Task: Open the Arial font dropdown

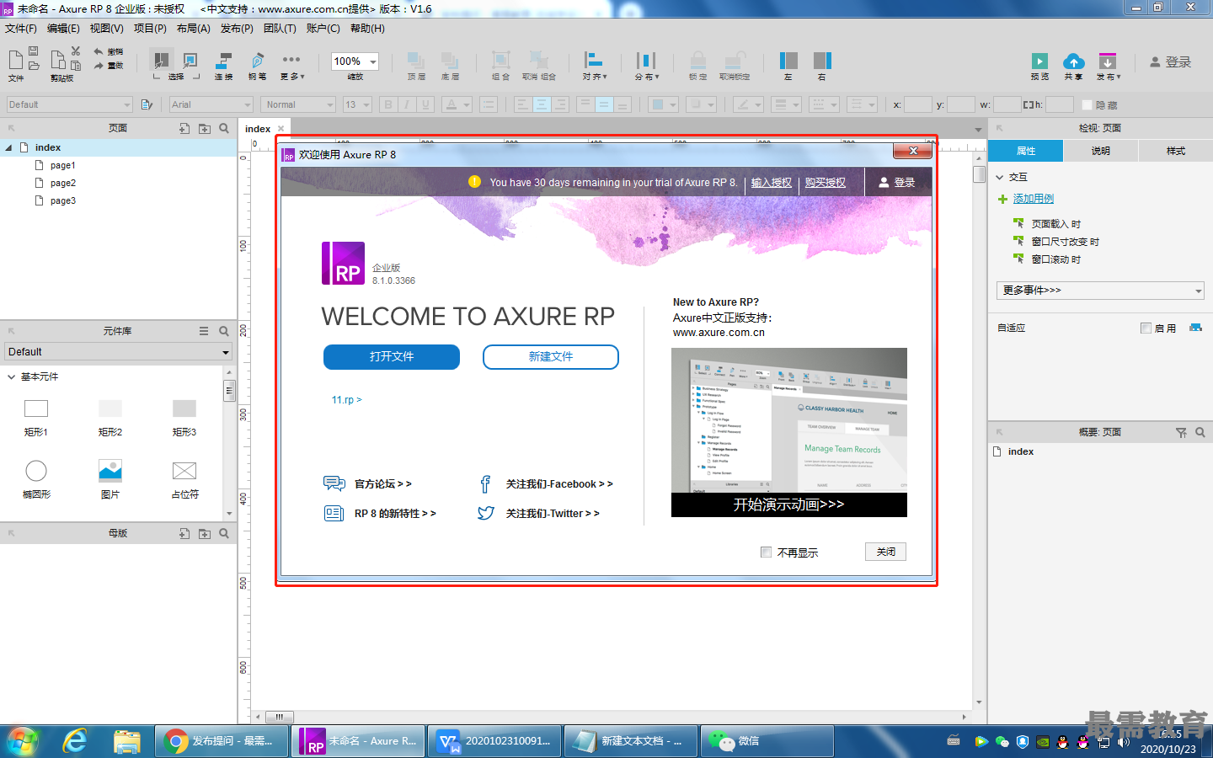Action: [211, 104]
